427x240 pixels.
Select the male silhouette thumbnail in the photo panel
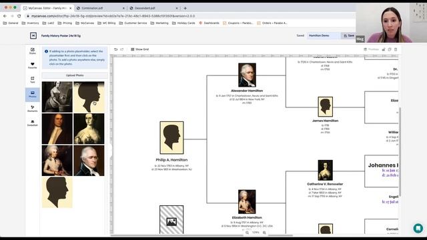57,193
